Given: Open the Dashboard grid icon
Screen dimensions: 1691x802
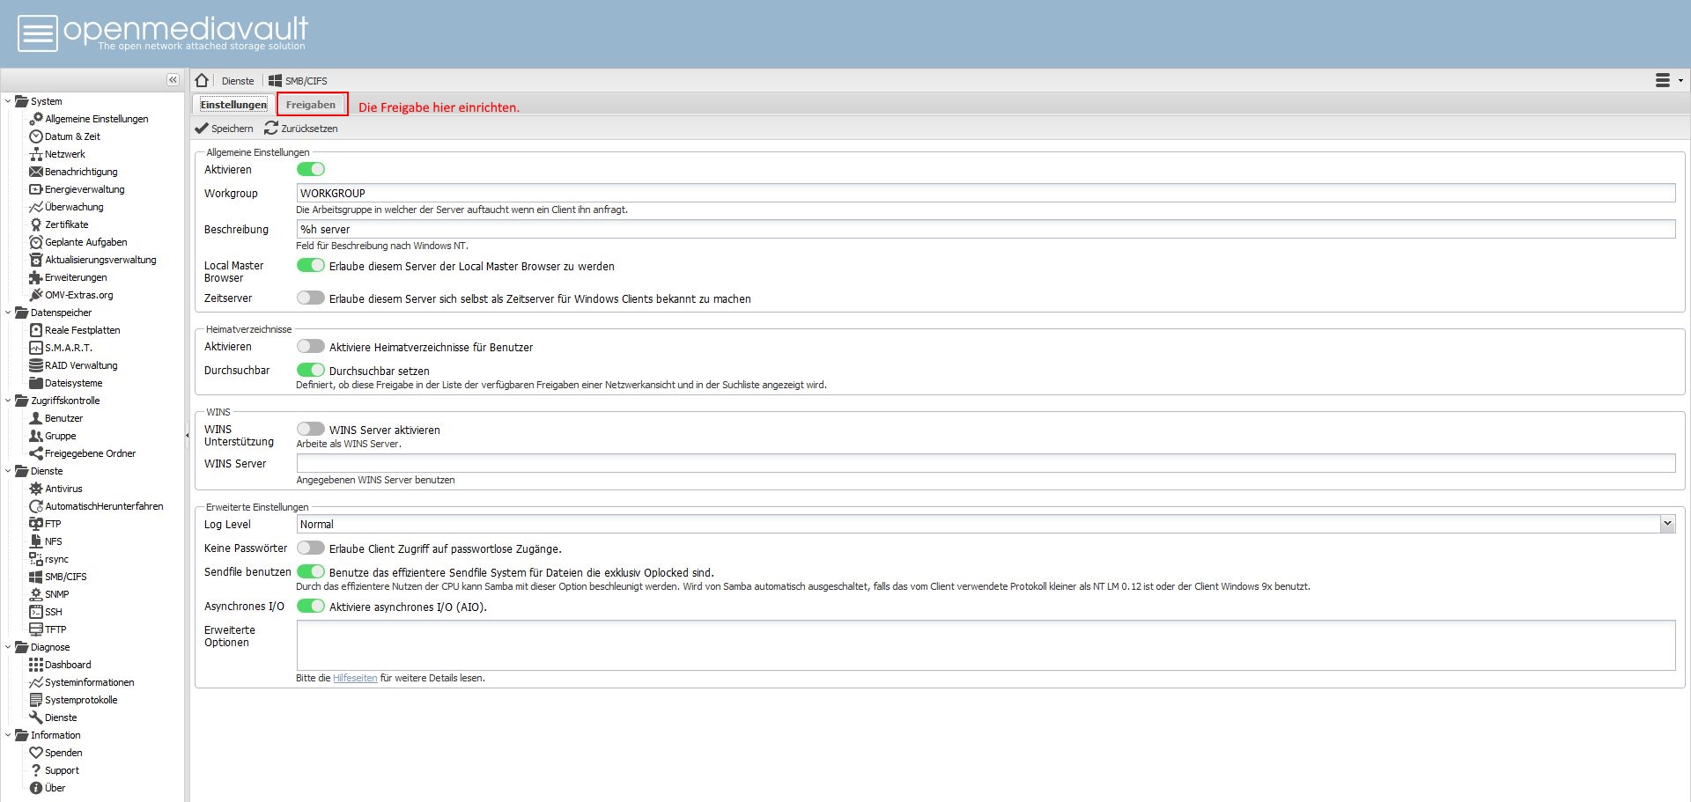Looking at the screenshot, I should click(36, 665).
